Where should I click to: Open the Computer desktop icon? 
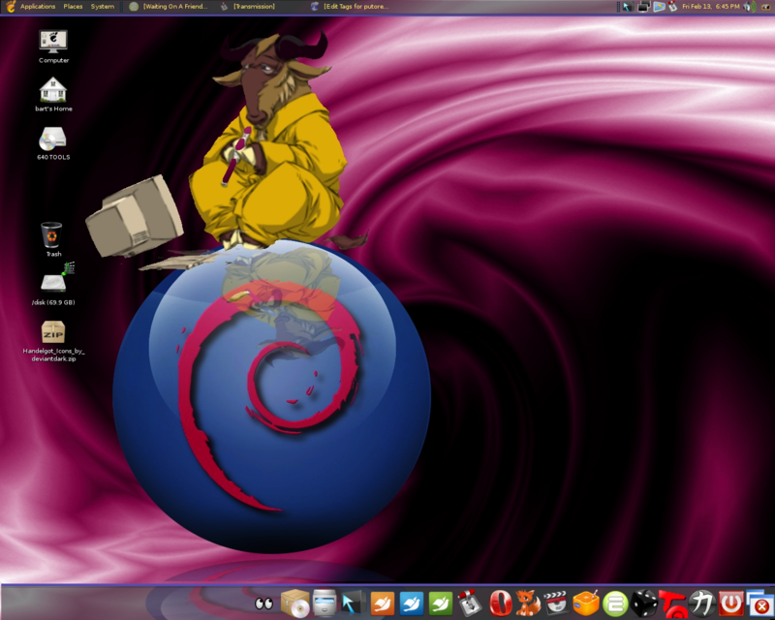[53, 43]
